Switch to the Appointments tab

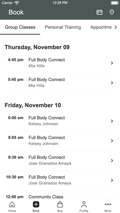point(101,27)
